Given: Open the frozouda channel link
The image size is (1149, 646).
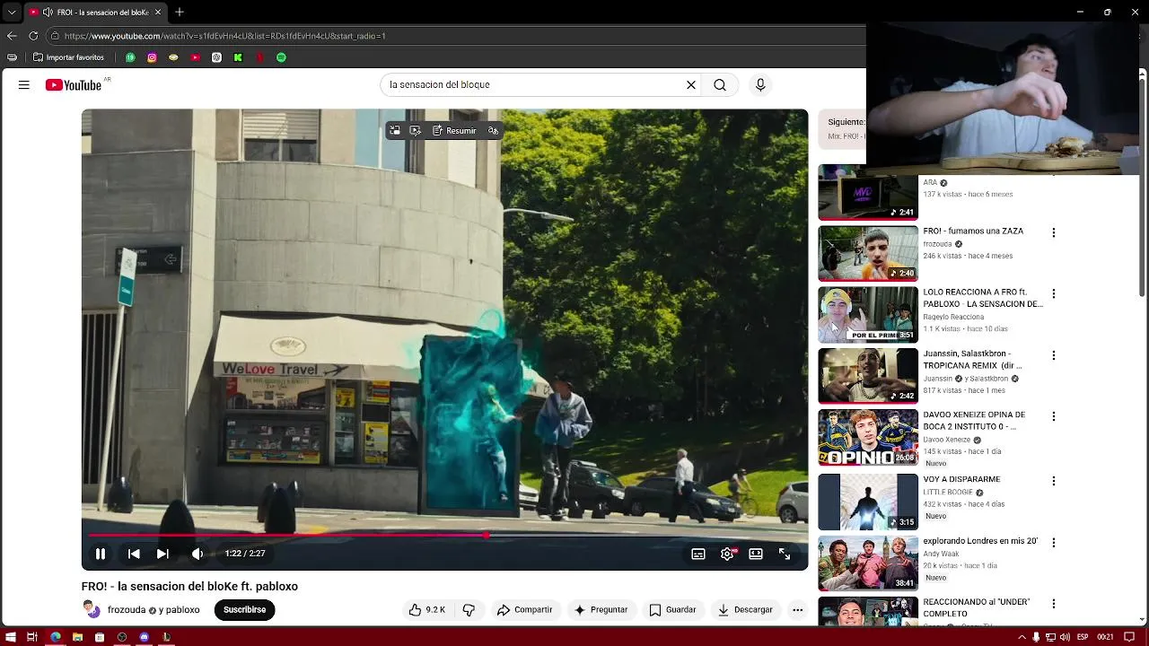Looking at the screenshot, I should [x=127, y=610].
